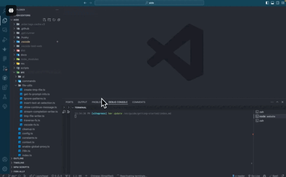The image size is (286, 177).
Task: Open the Run and Debug view
Action: coord(5,39)
